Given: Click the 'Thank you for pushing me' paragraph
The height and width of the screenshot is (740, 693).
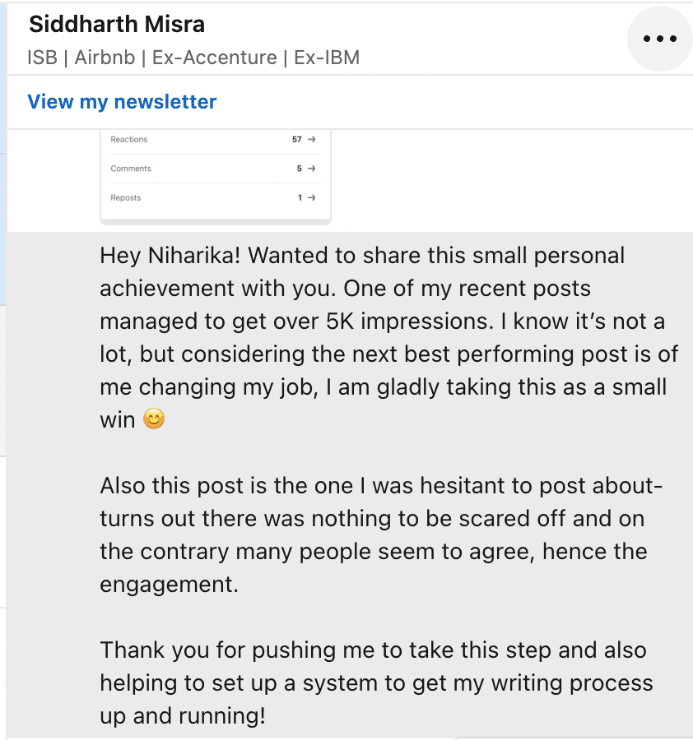Looking at the screenshot, I should (376, 683).
